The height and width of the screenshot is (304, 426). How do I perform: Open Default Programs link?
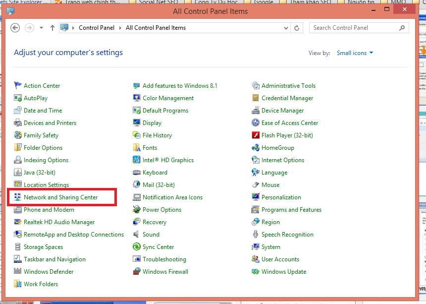(165, 111)
